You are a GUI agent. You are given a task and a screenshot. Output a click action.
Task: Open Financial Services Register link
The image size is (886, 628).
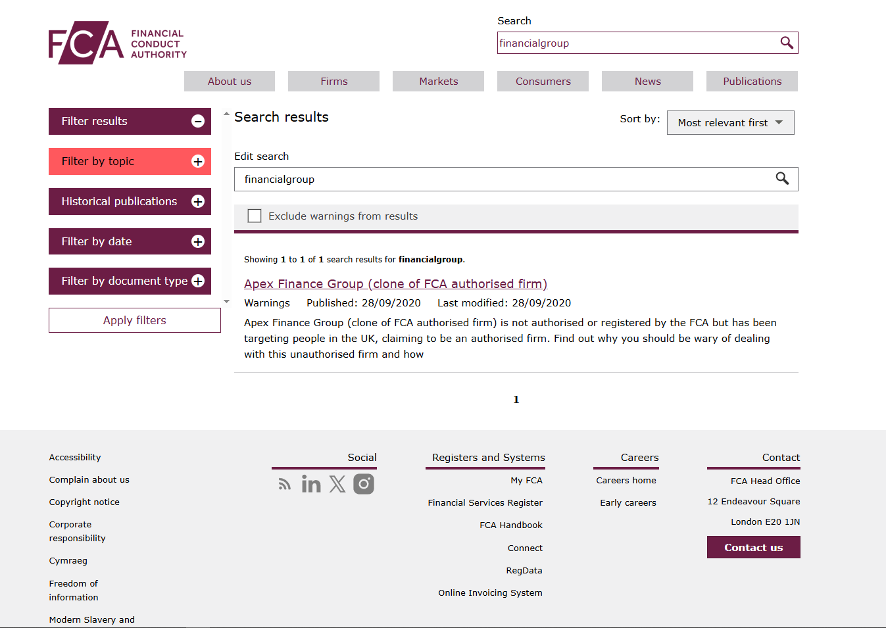[x=485, y=502]
